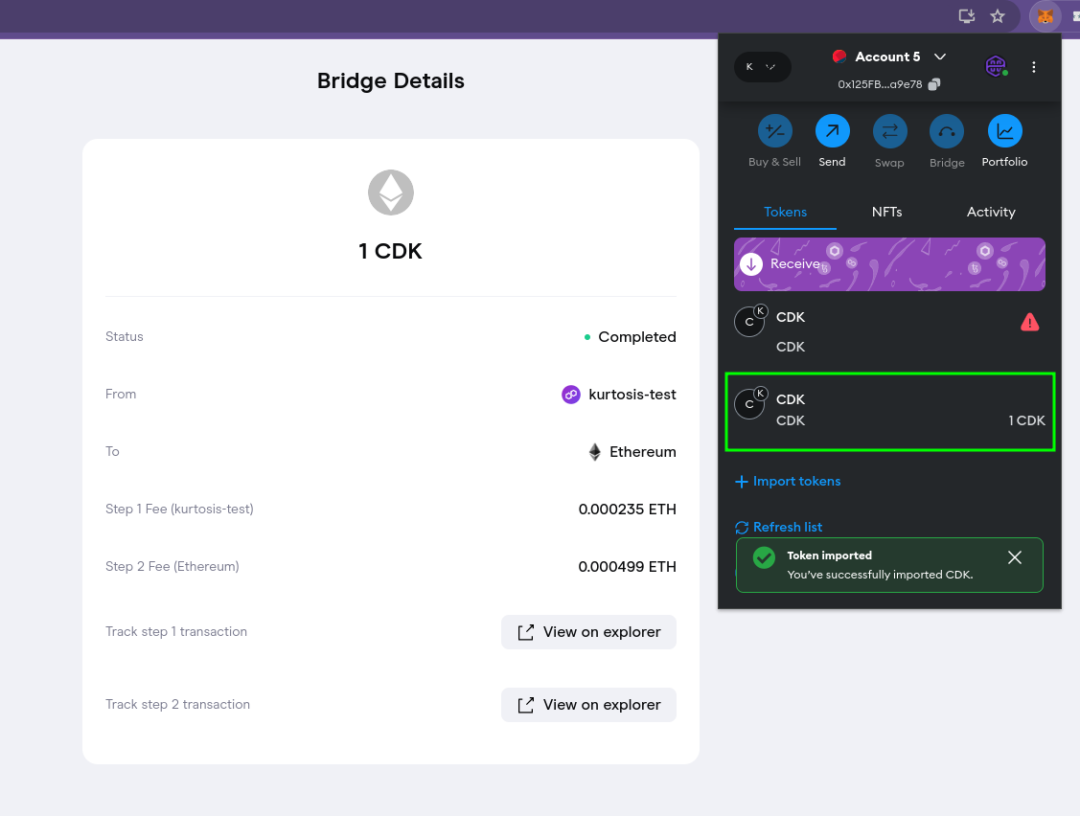Open the Portfolio chart icon
This screenshot has width=1080, height=816.
(x=1004, y=131)
